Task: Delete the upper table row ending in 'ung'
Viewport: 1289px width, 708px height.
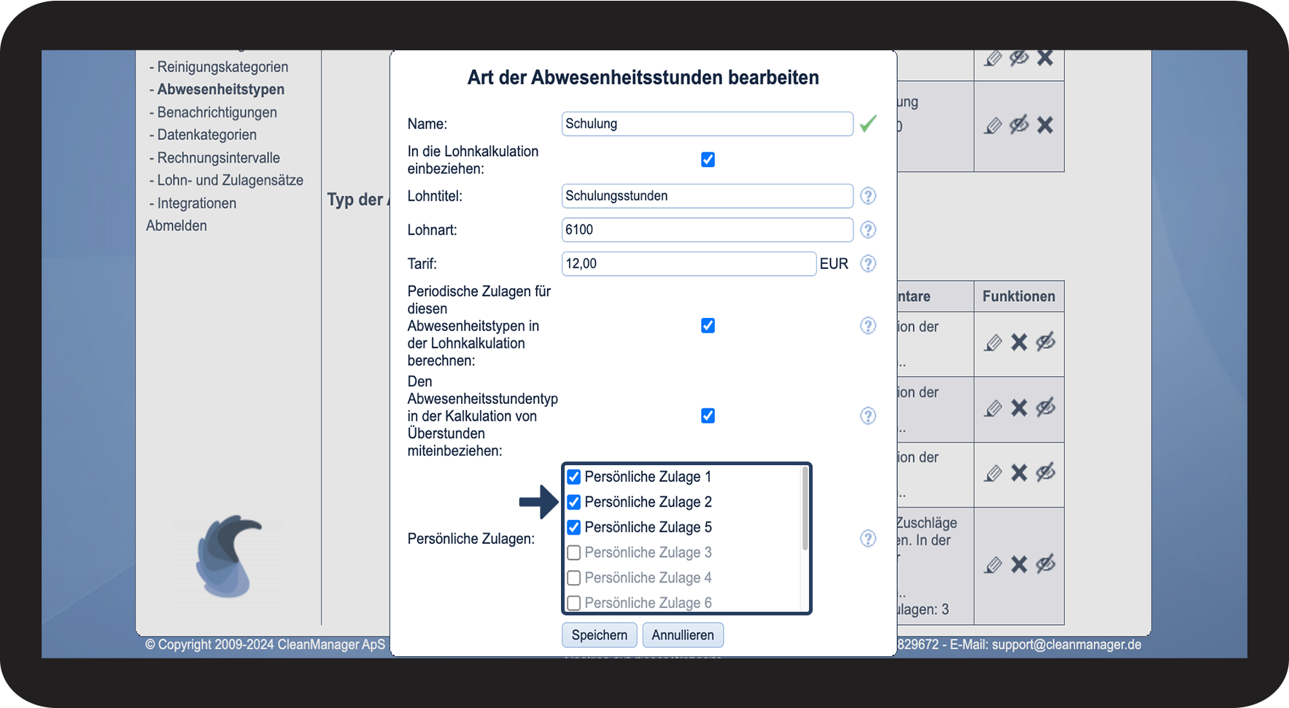Action: [x=1045, y=125]
